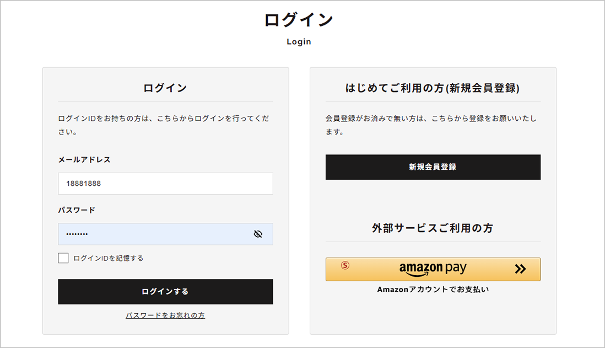605x348 pixels.
Task: Click the red circled S icon
Action: tap(345, 265)
